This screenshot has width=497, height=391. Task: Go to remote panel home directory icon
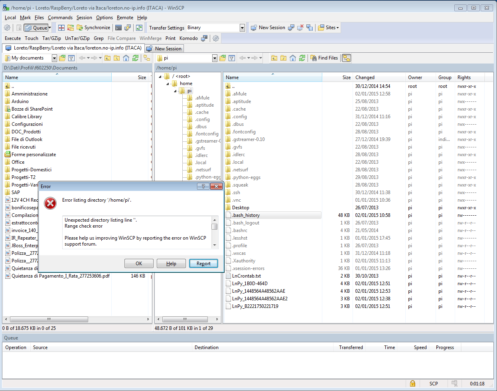click(x=293, y=58)
